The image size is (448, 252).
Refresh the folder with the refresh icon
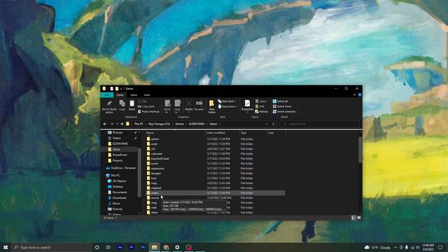pyautogui.click(x=274, y=124)
